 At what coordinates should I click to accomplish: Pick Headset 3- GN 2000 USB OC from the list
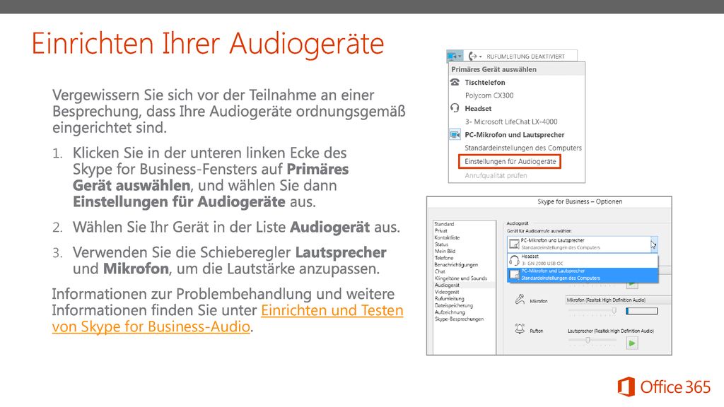click(583, 260)
